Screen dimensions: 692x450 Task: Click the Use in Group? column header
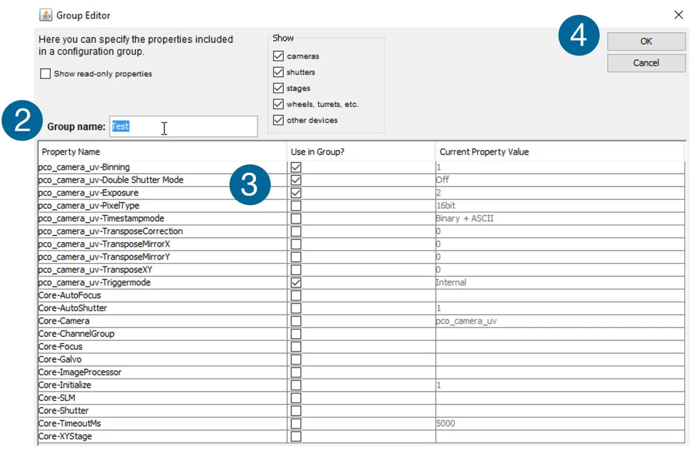pyautogui.click(x=361, y=152)
